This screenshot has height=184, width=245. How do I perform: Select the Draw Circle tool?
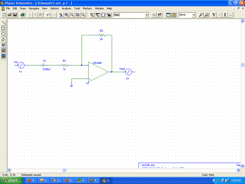pyautogui.click(x=3, y=34)
